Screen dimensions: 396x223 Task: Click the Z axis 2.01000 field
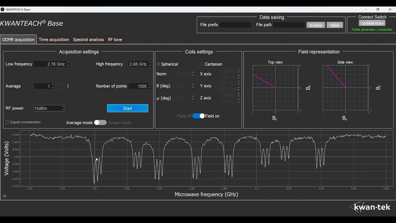click(230, 95)
